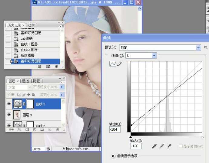
Task: Open the 填充 fill slider arrow
Action: click(x=62, y=95)
